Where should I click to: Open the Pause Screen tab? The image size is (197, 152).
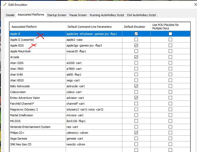click(x=78, y=15)
